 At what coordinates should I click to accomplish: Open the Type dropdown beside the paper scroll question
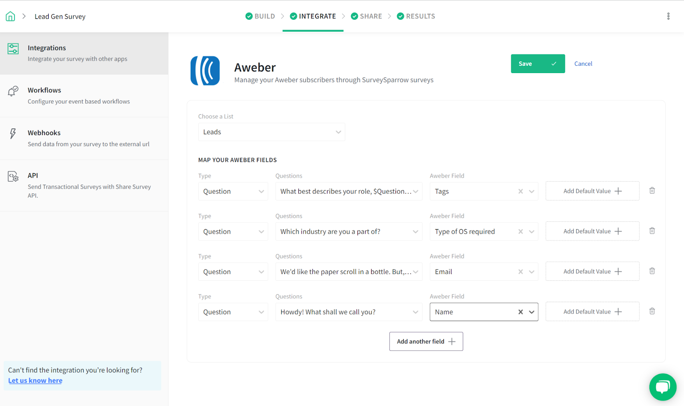(x=233, y=272)
